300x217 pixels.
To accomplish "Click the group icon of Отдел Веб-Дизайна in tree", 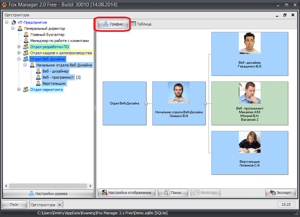I will [26, 59].
